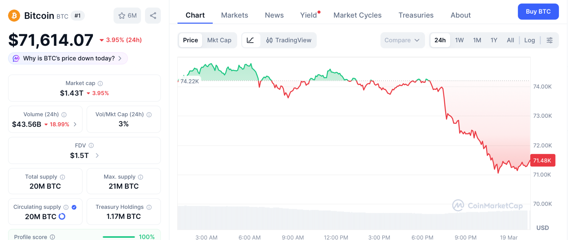Switch to the Treasuries tab

coord(416,15)
